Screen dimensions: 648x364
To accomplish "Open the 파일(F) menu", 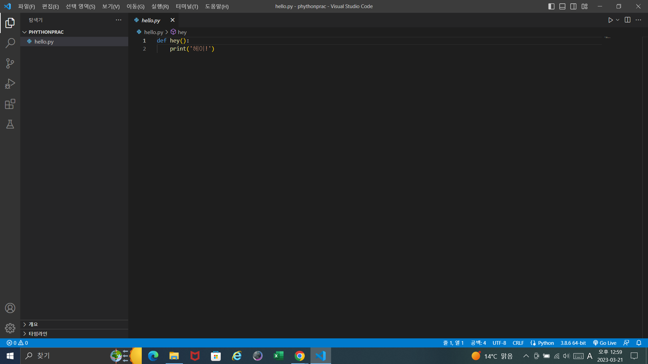I will coord(27,6).
